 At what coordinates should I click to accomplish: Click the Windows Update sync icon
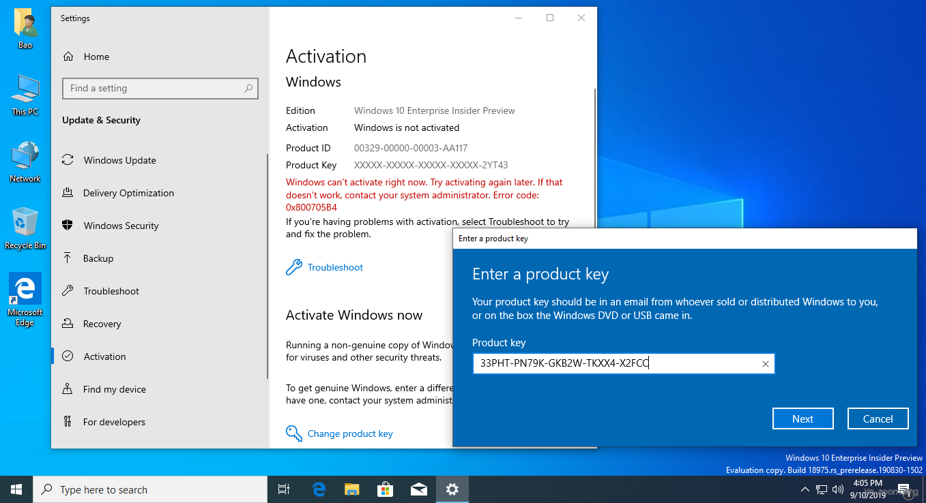[x=68, y=160]
